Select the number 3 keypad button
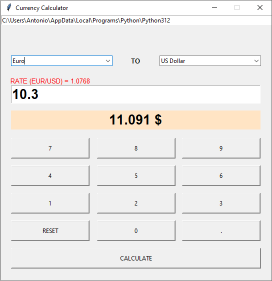Viewport: 272px width, 281px height. [x=221, y=203]
